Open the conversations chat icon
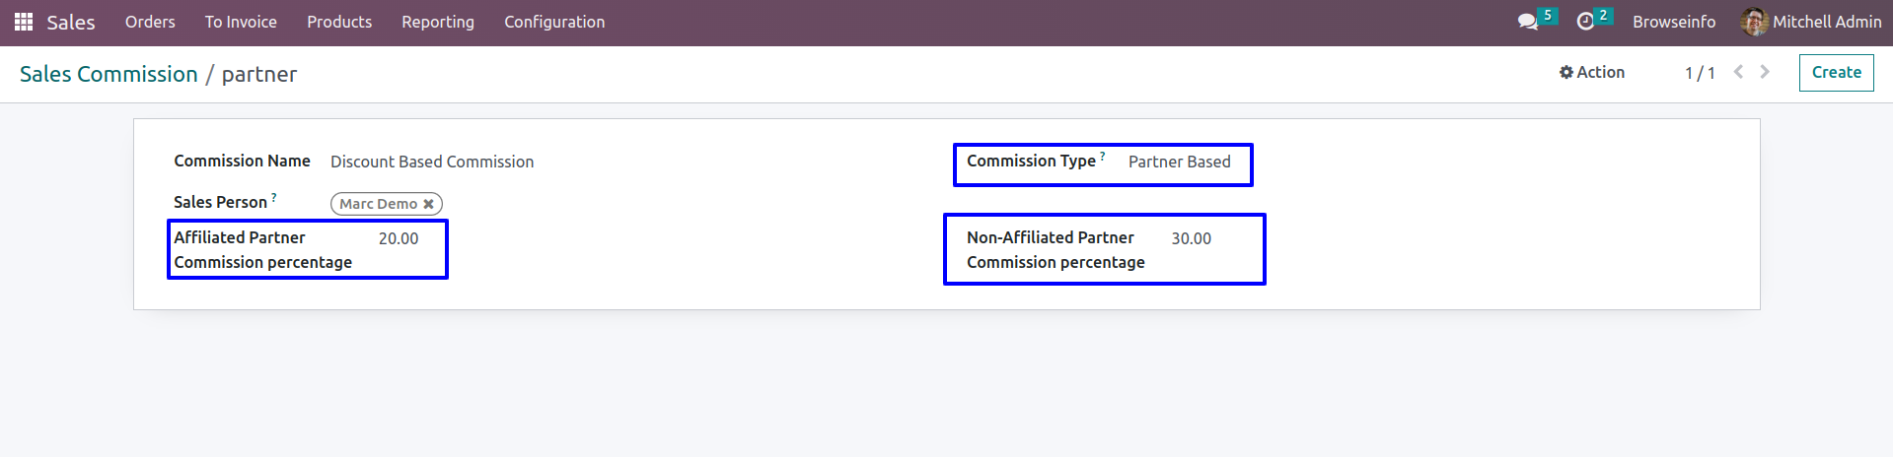Viewport: 1893px width, 457px height. (x=1528, y=22)
